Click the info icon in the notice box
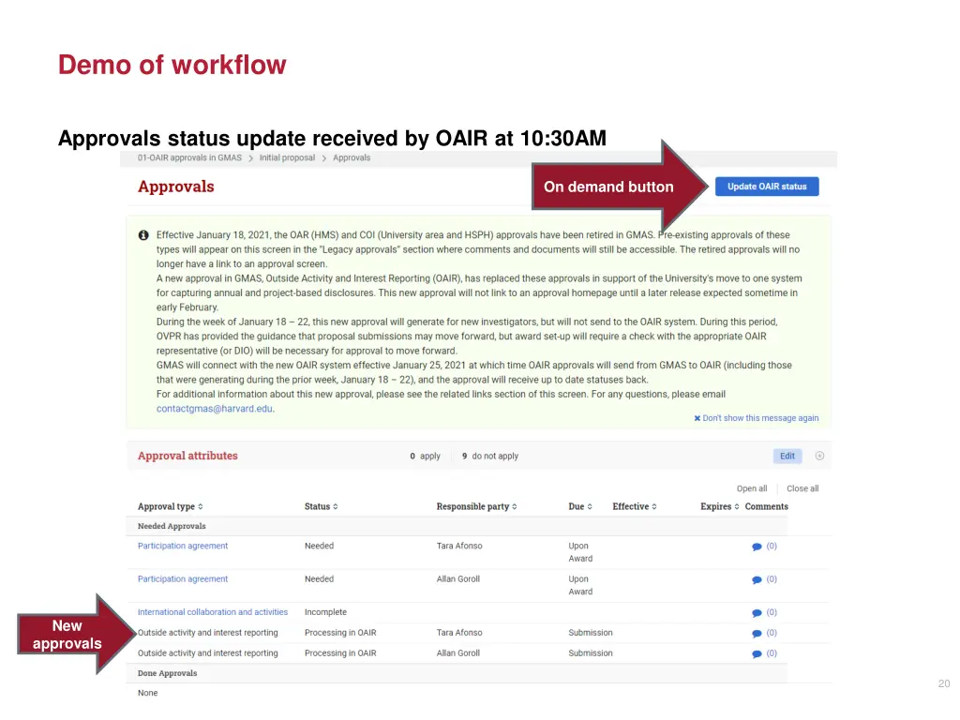This screenshot has height=720, width=960. coord(143,235)
